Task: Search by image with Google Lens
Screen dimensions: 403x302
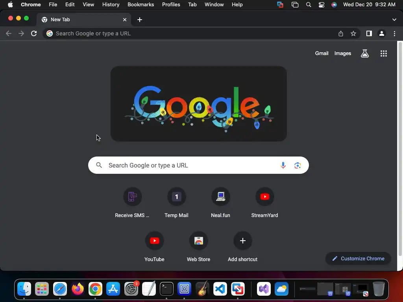Action: pyautogui.click(x=298, y=166)
